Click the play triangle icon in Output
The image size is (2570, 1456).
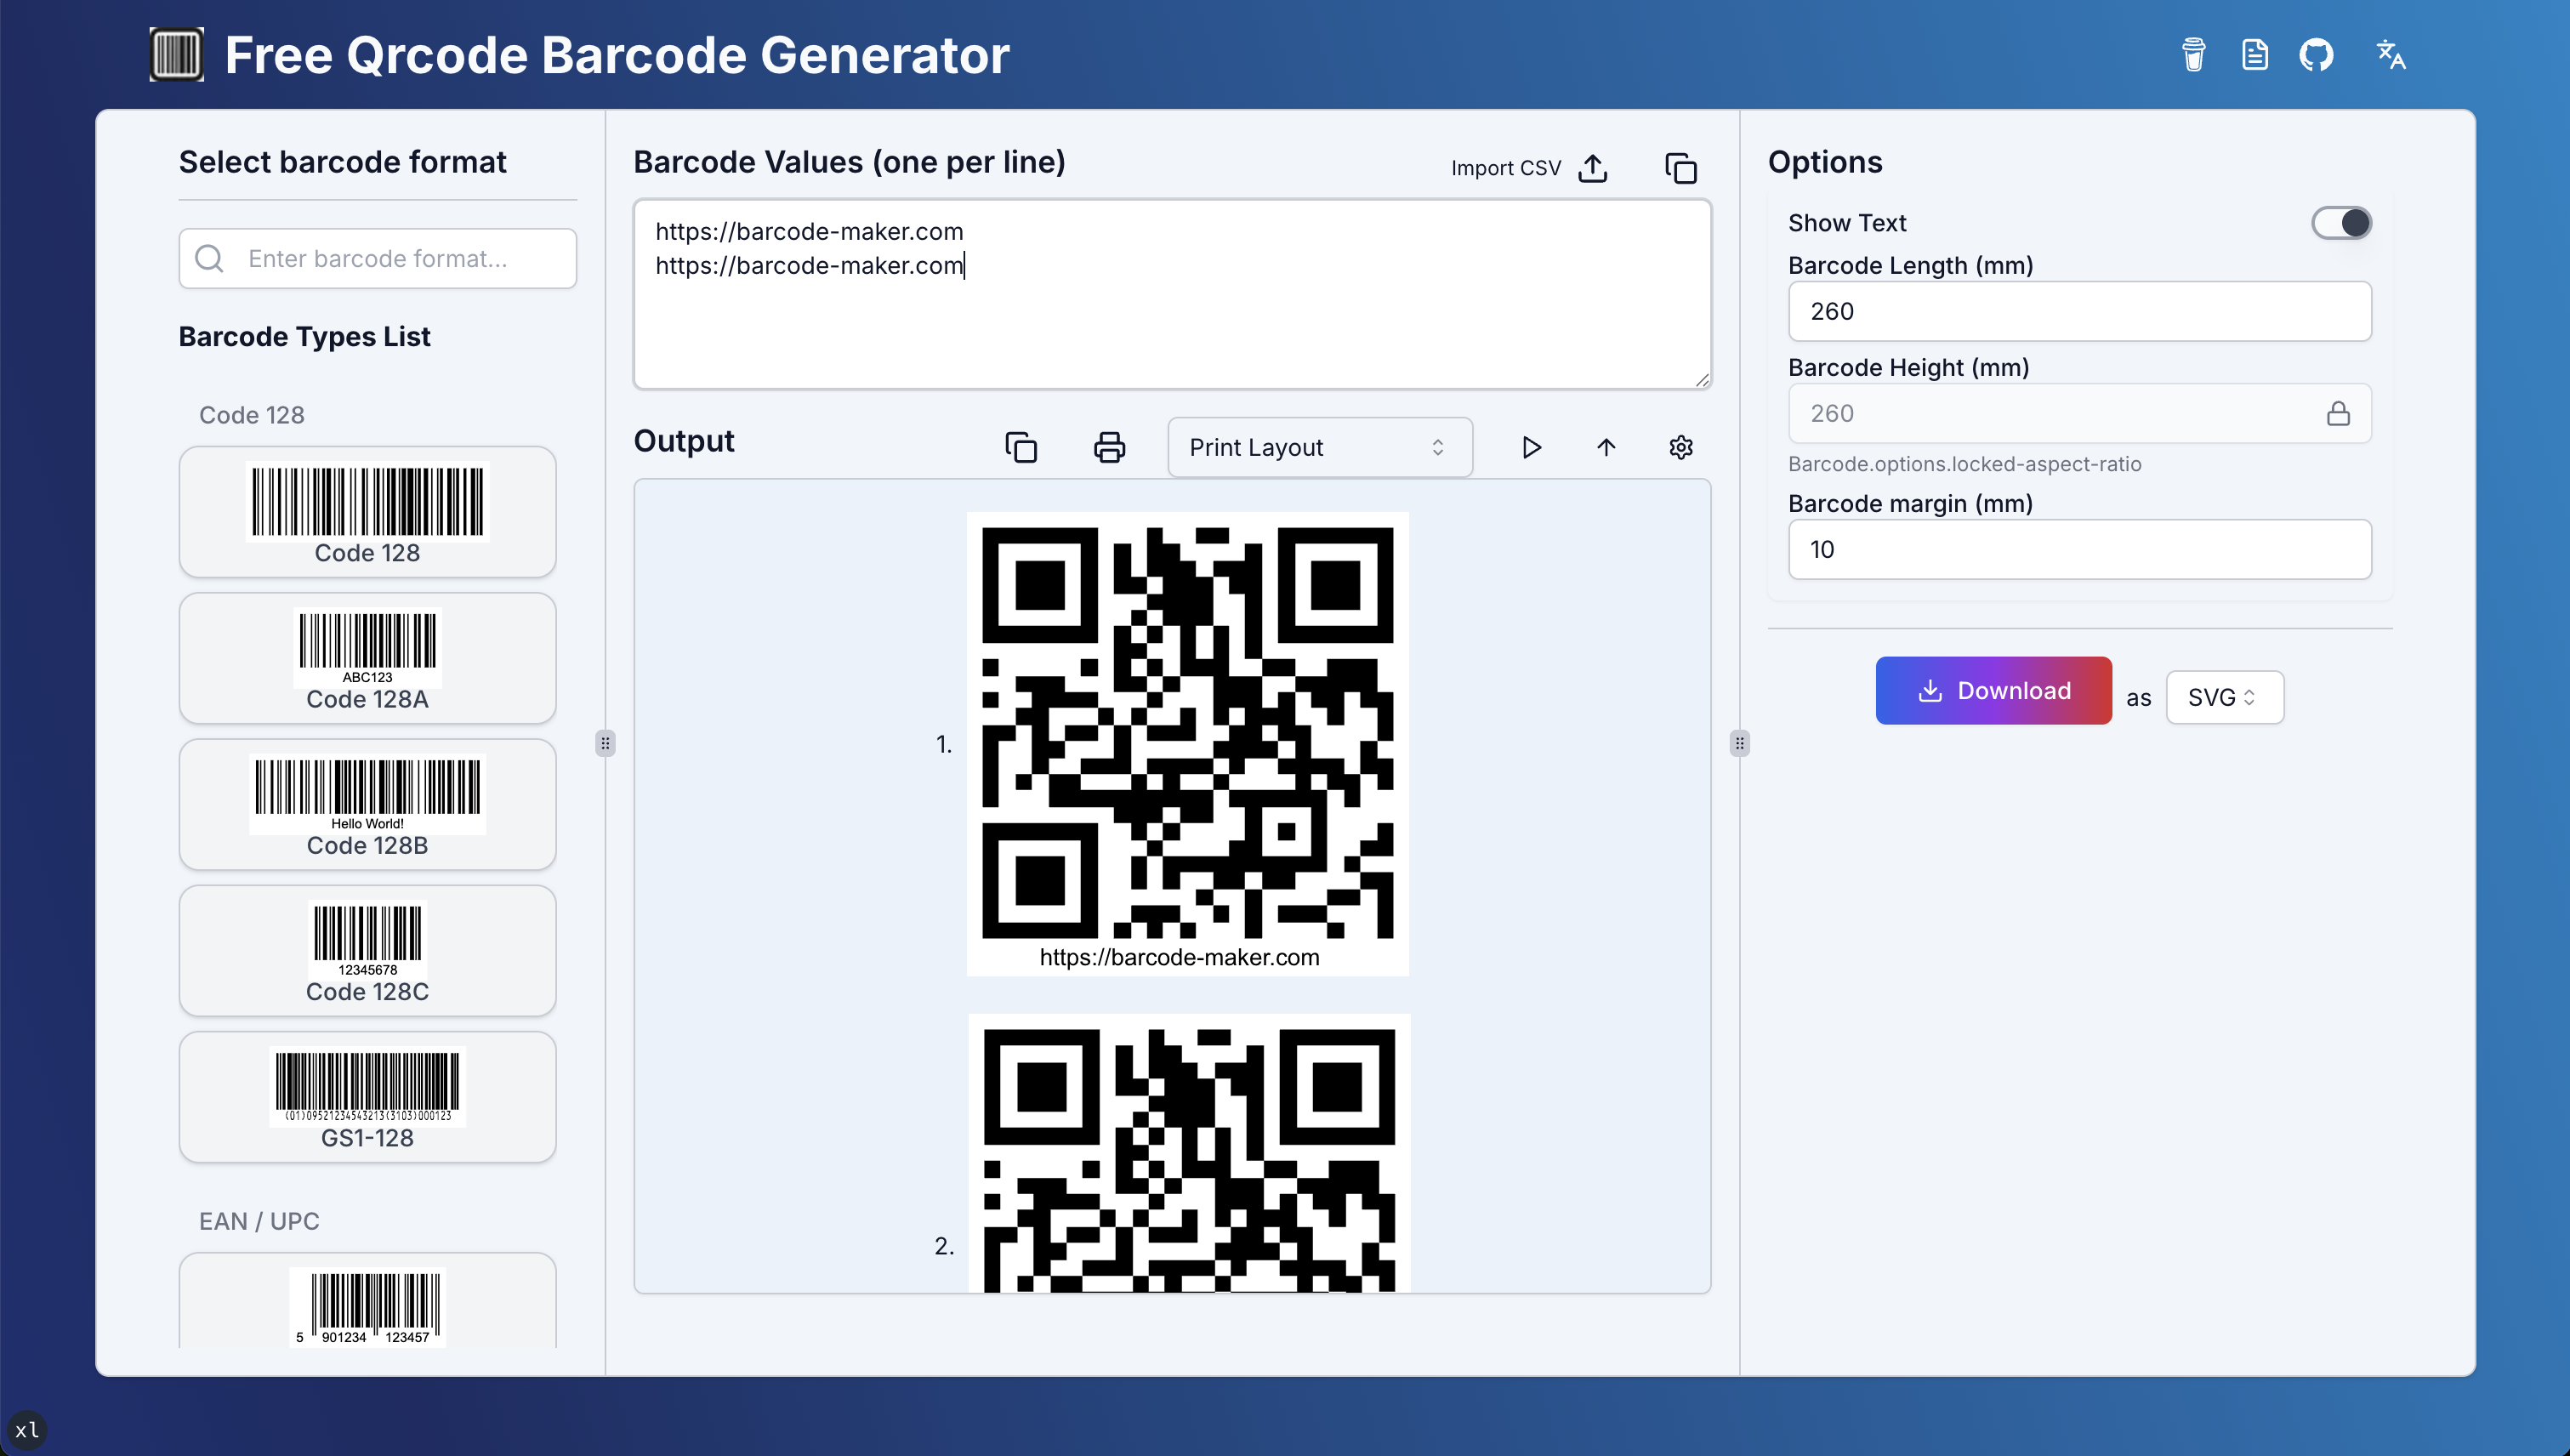pyautogui.click(x=1531, y=447)
